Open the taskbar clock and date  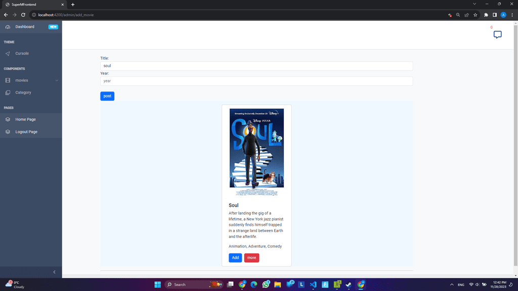coord(498,284)
